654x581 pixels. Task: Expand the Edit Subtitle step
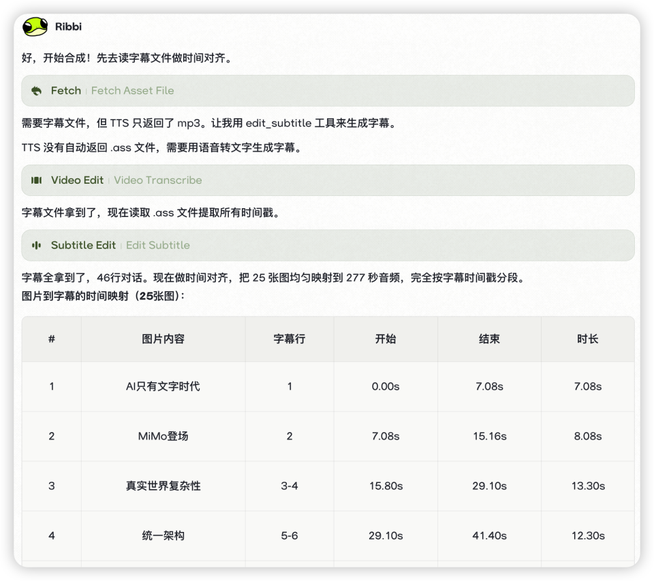tap(328, 246)
